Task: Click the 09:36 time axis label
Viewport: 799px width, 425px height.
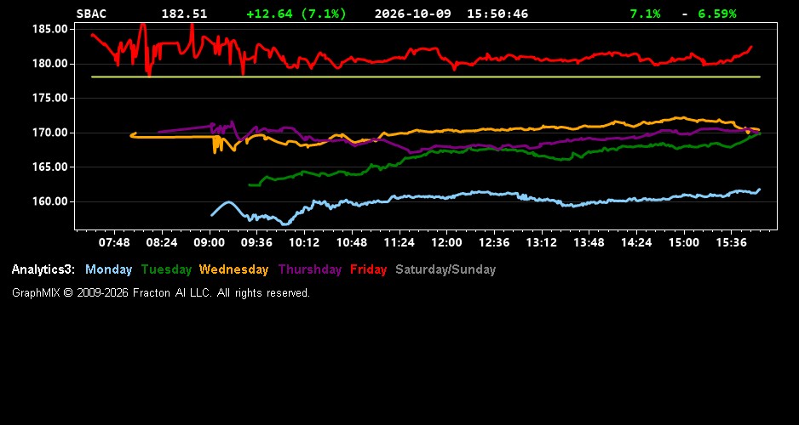Action: (x=256, y=242)
